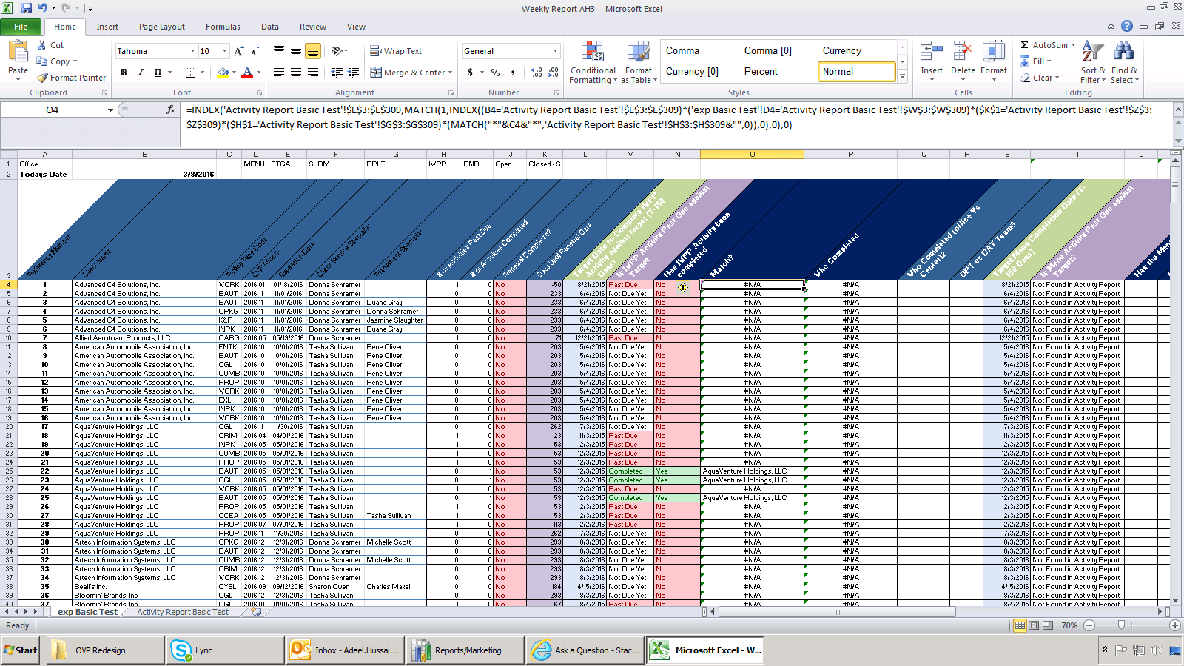Click the Decrease Font Size icon
Viewport: 1184px width, 666px height.
click(x=255, y=51)
